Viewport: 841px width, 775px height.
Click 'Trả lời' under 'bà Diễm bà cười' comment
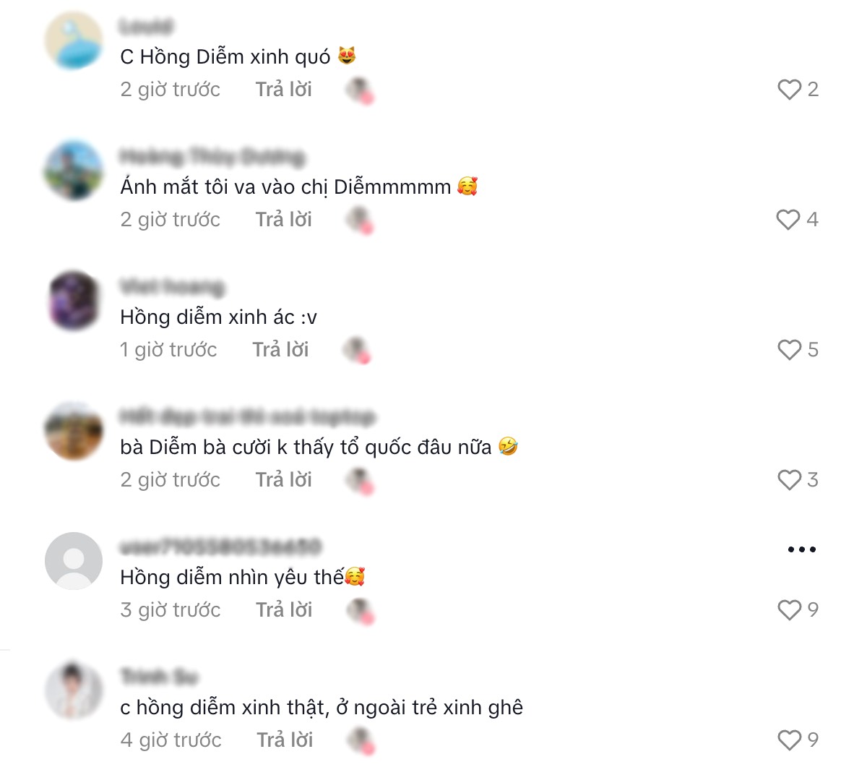(x=283, y=480)
